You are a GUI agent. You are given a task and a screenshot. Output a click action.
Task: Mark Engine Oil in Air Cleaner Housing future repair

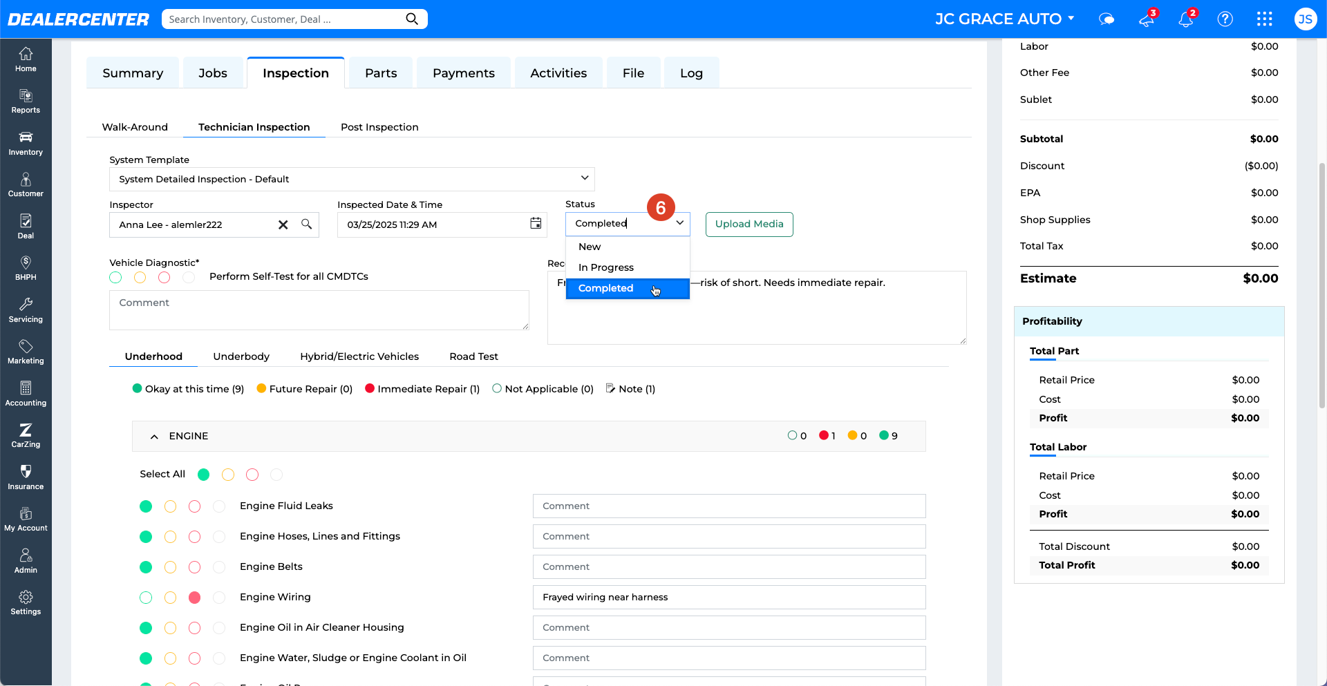point(170,628)
